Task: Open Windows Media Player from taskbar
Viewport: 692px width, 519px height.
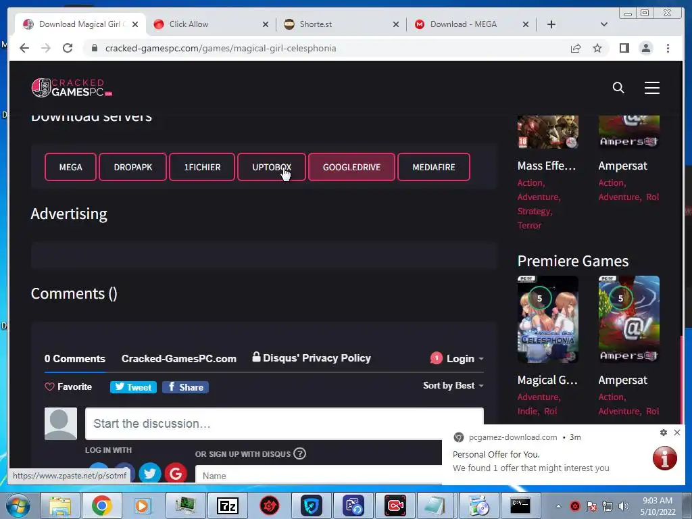Action: pyautogui.click(x=143, y=505)
